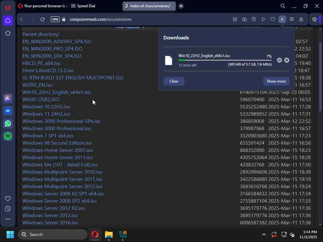The width and height of the screenshot is (323, 242).
Task: Switch to 'Your personal browser' tab
Action: [x=43, y=6]
